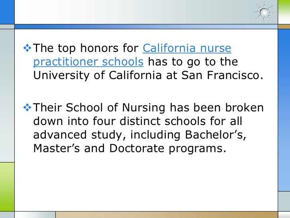Click the gray block below the blue right panel
Viewport: 290px width, 218px height.
(284, 202)
